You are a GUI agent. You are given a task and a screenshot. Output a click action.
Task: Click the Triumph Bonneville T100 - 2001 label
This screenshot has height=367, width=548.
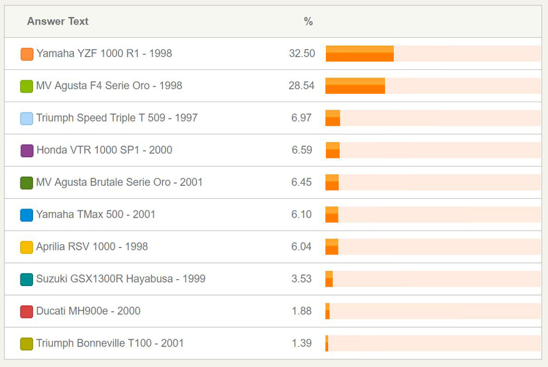[x=110, y=343]
